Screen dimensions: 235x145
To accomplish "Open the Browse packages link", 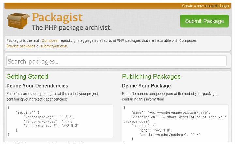I will 21,46.
